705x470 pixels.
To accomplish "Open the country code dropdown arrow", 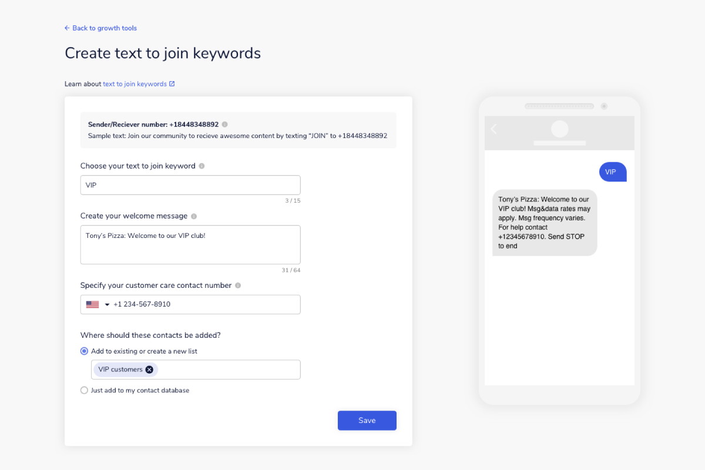I will pos(107,305).
